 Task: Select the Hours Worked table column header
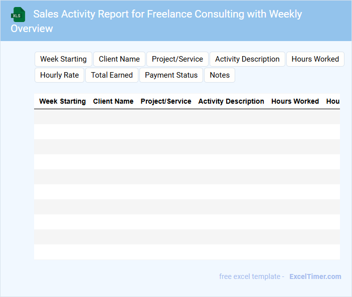tap(295, 101)
